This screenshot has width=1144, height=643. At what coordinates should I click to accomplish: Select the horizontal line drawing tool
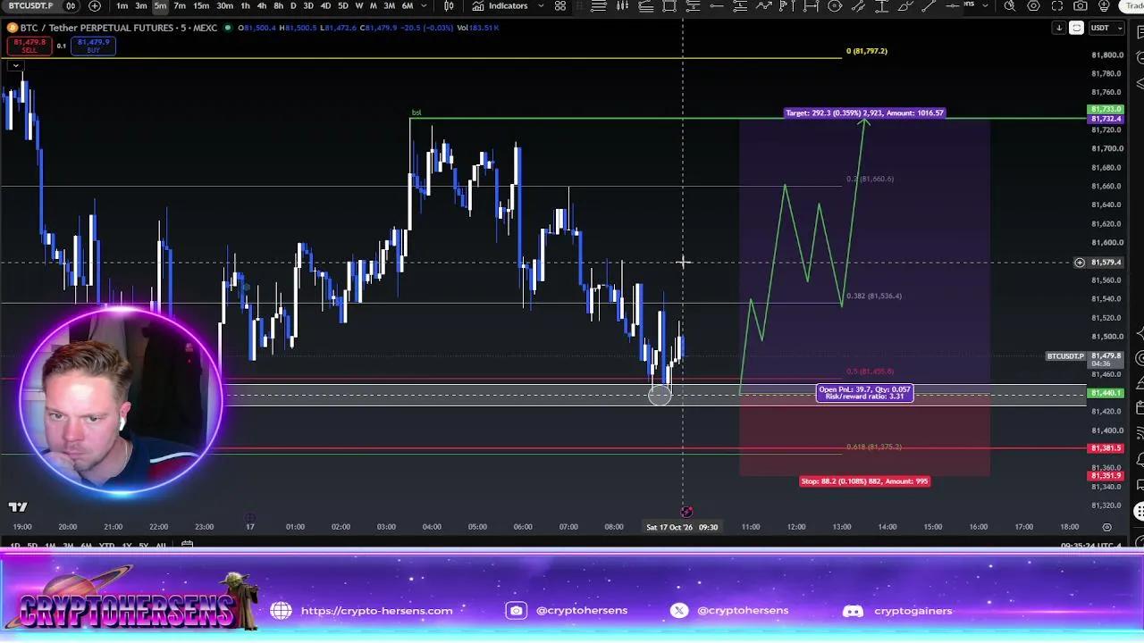tap(717, 5)
